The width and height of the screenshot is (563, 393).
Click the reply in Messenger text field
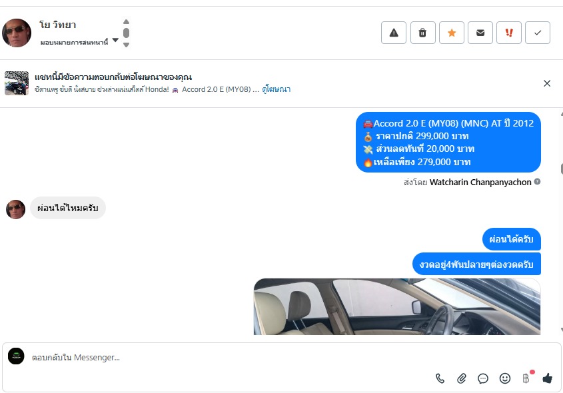tap(230, 358)
